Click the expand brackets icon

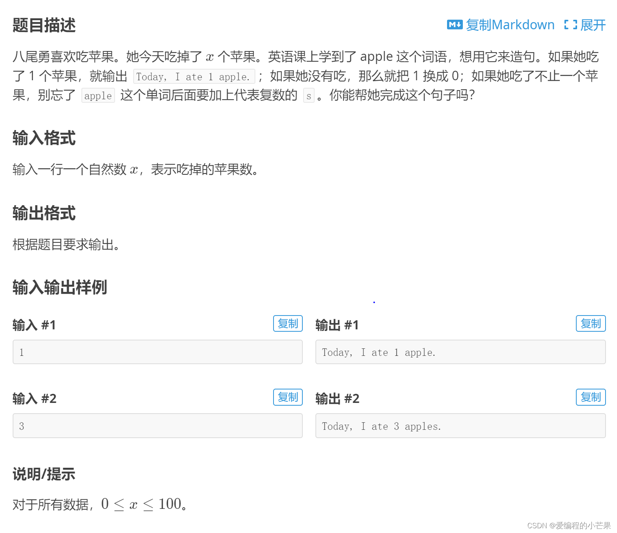[x=570, y=25]
